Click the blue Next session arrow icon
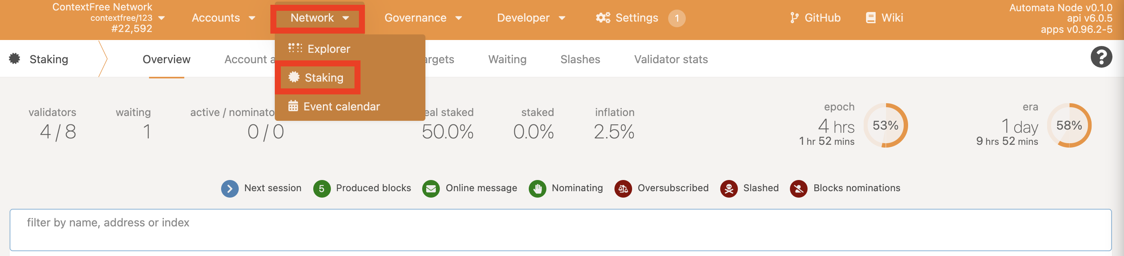Image resolution: width=1124 pixels, height=256 pixels. click(230, 188)
